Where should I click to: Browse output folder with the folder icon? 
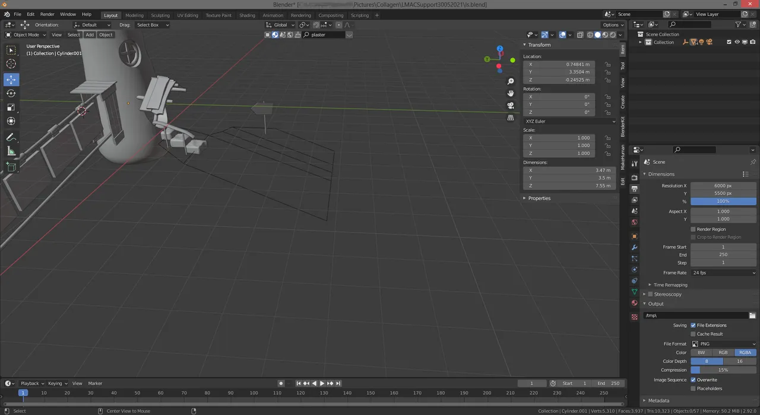(x=752, y=315)
